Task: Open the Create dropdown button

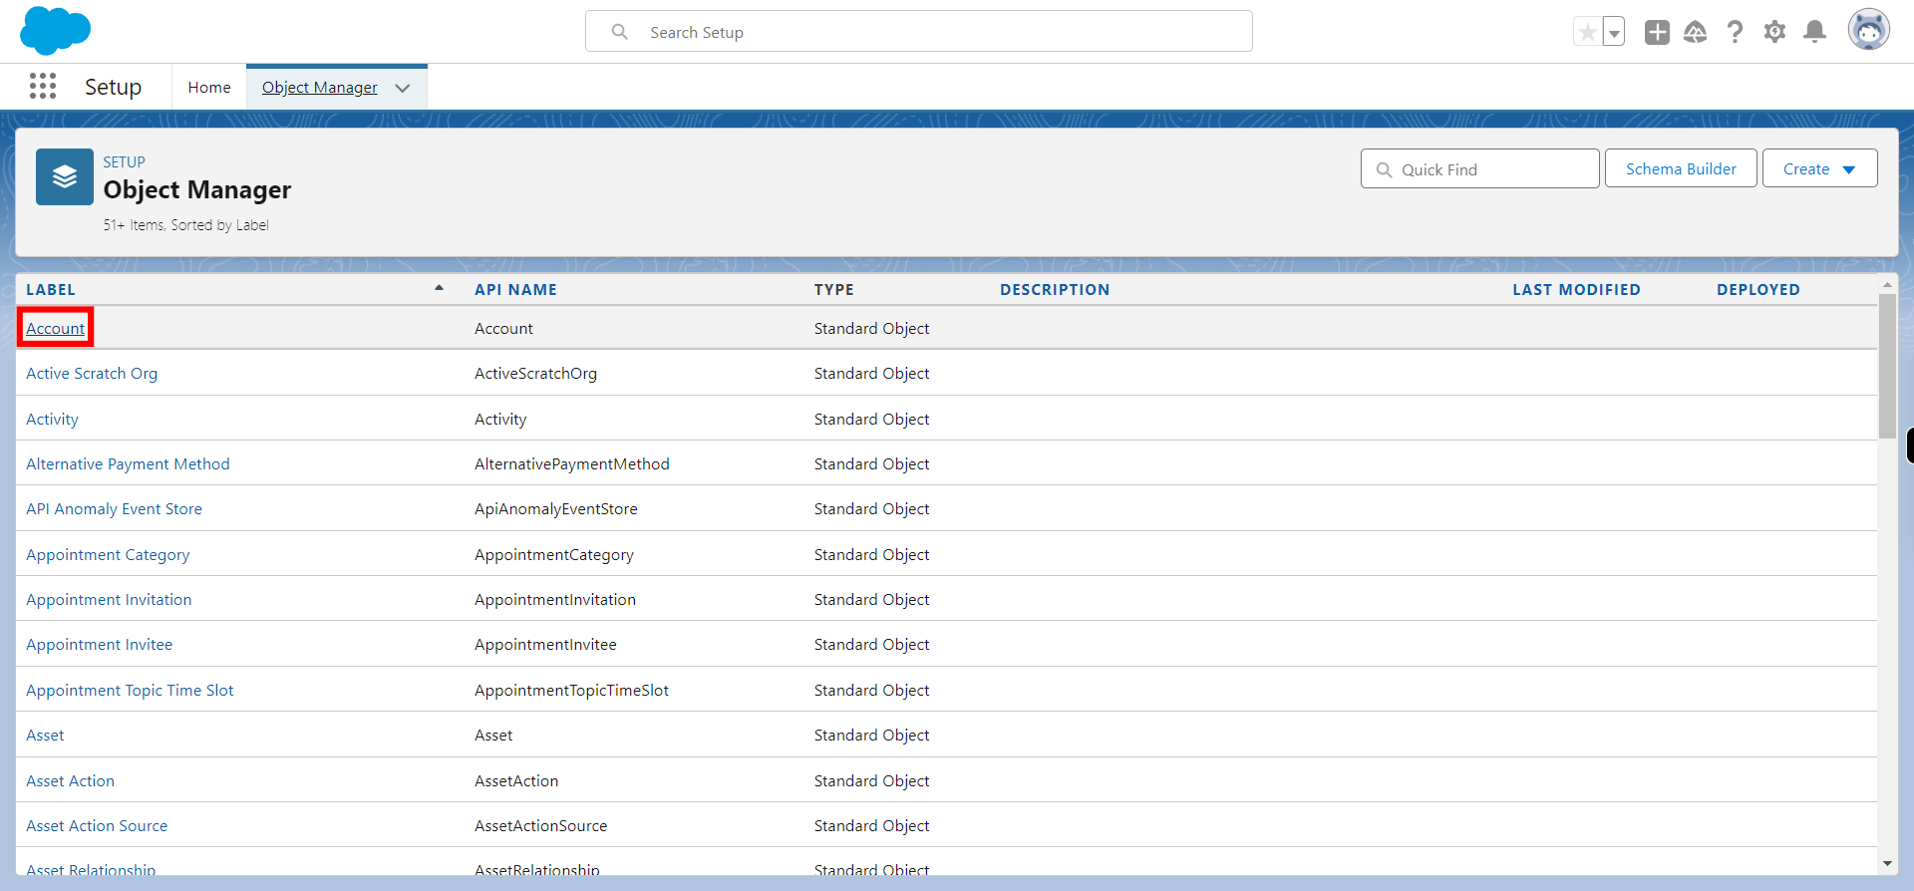Action: tap(1819, 169)
